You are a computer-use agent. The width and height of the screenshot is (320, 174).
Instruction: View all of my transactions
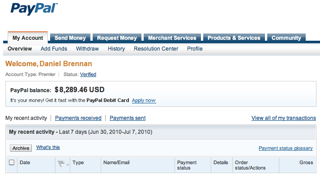pos(284,118)
